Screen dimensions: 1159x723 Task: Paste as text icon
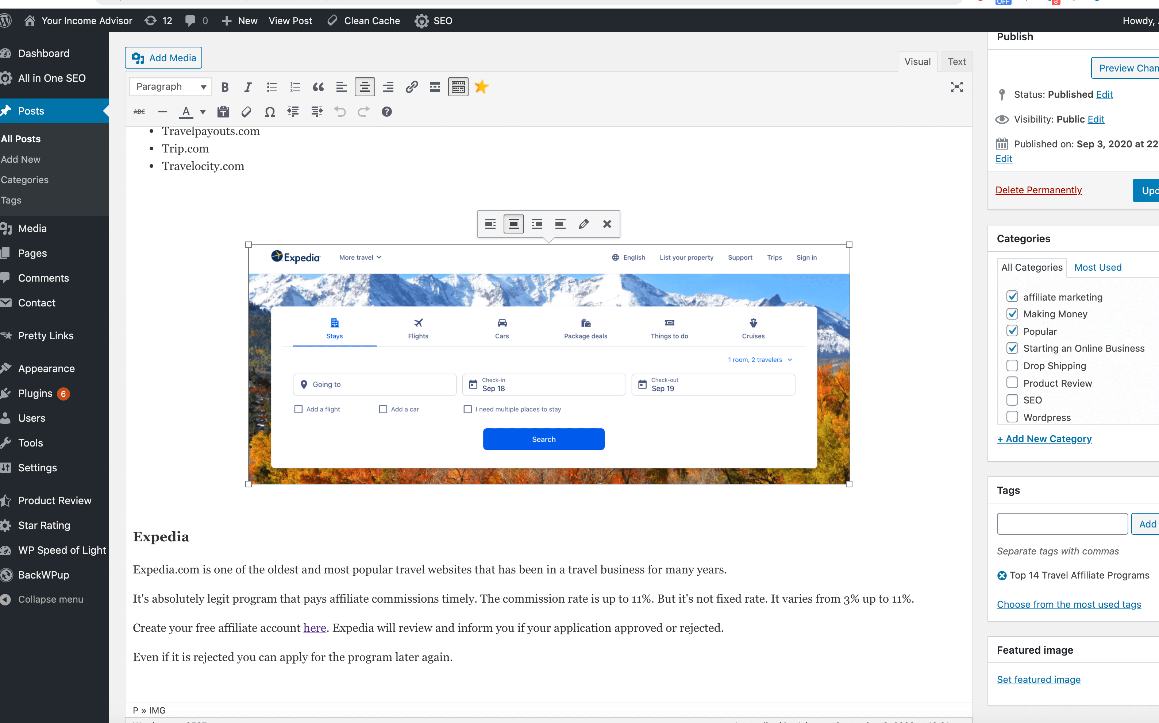223,112
